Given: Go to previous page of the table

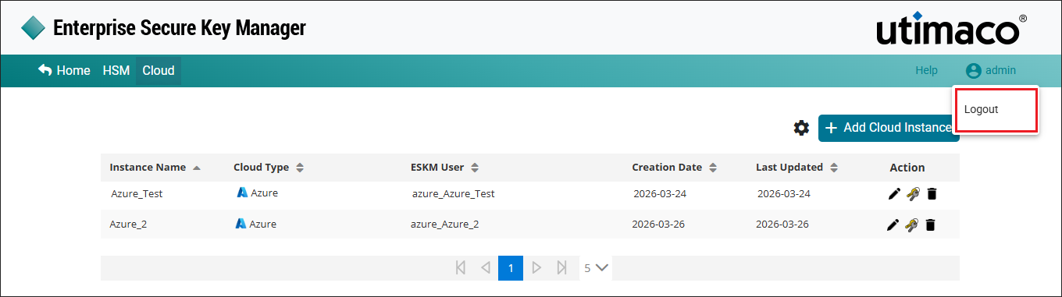Looking at the screenshot, I should [486, 267].
